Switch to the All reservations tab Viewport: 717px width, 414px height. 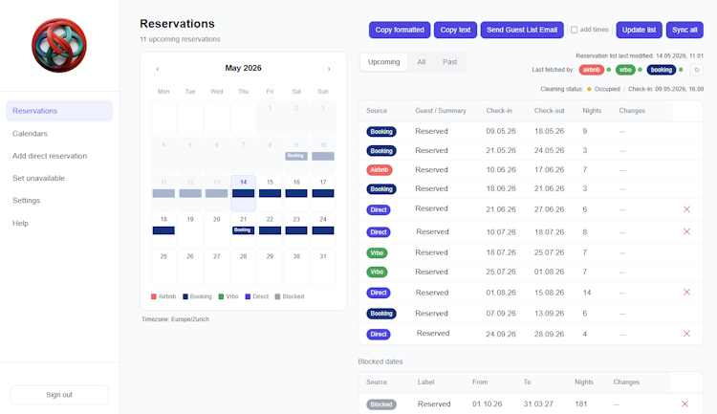(422, 62)
